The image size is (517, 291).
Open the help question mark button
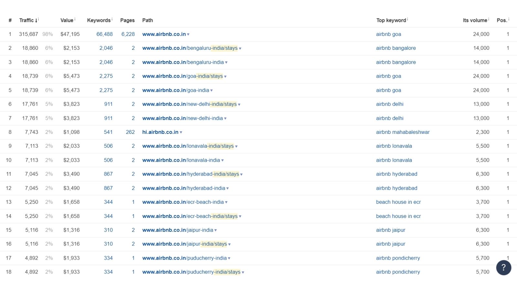[503, 267]
